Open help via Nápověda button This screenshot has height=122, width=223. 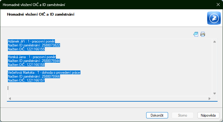pyautogui.click(x=208, y=115)
